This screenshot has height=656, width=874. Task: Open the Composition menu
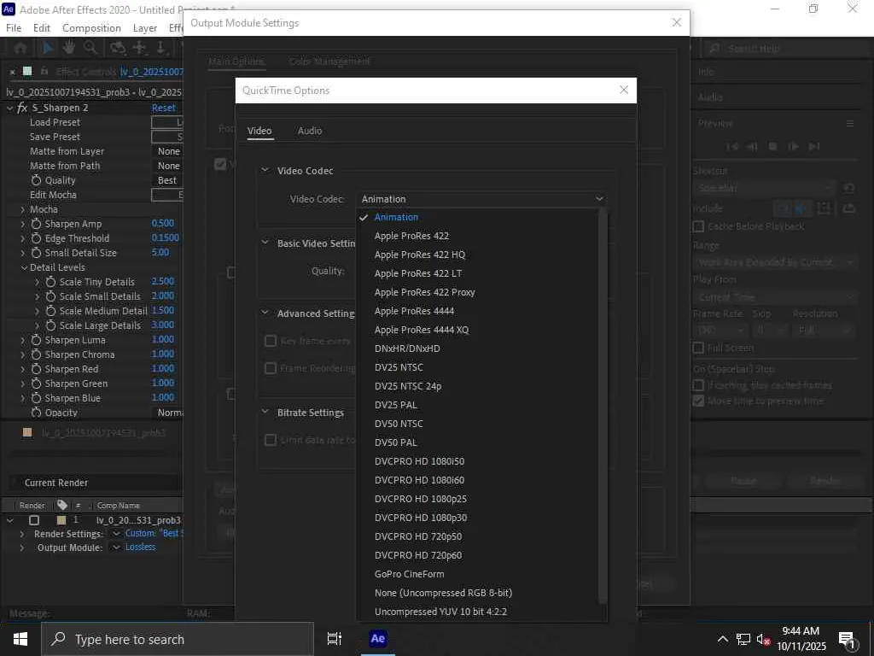[x=91, y=28]
